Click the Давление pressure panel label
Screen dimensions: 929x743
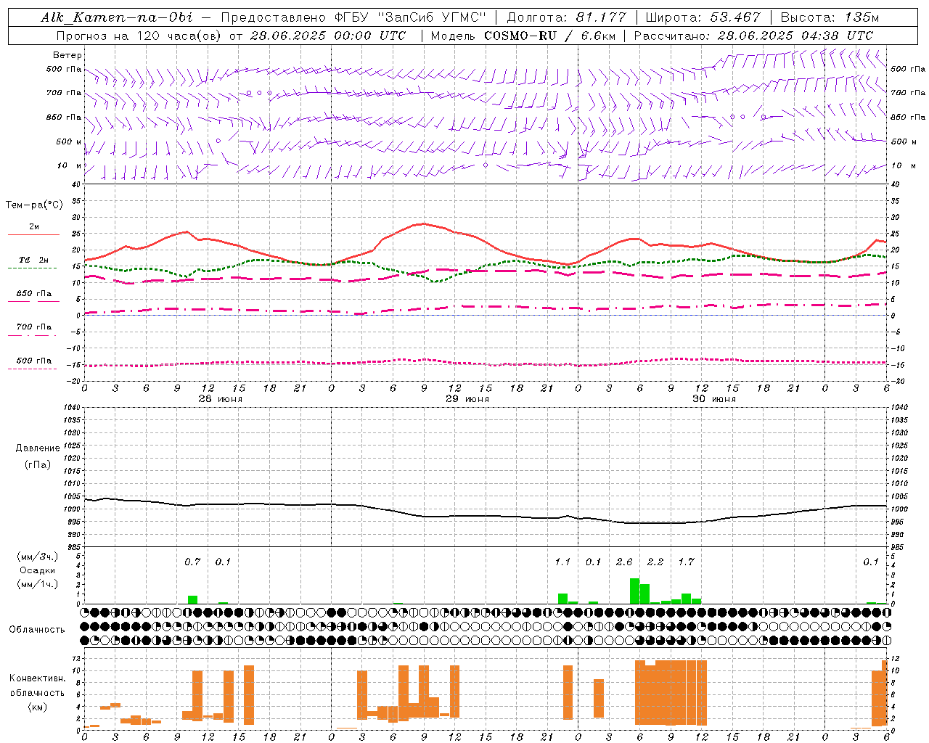pos(38,448)
